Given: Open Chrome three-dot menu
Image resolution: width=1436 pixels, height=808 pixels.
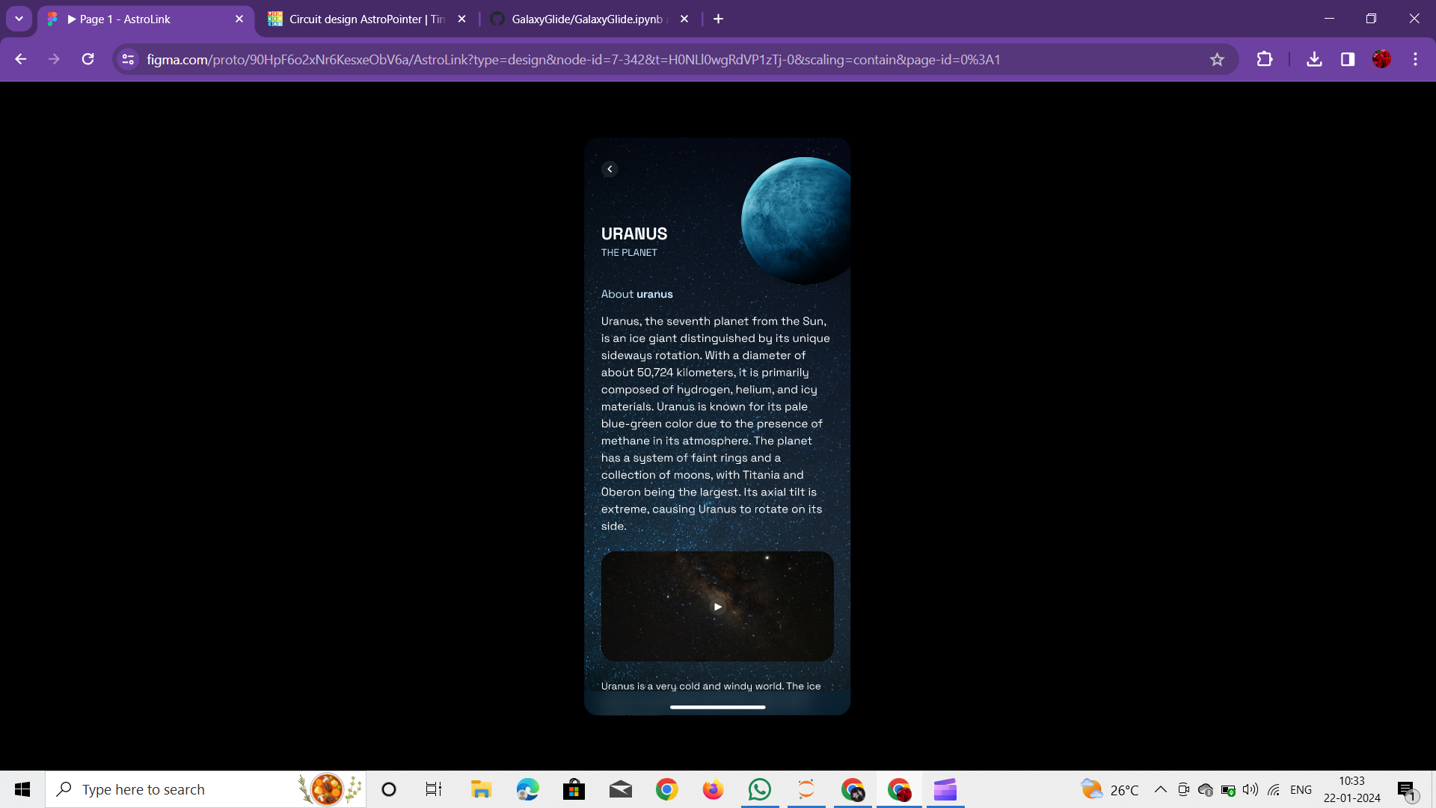Looking at the screenshot, I should (x=1415, y=59).
